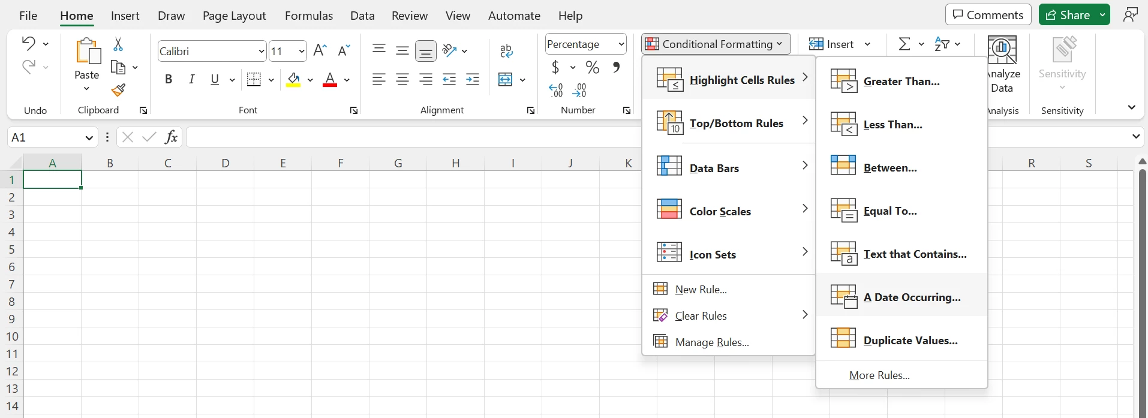
Task: Apply the yellow fill color swatch
Action: tap(293, 80)
